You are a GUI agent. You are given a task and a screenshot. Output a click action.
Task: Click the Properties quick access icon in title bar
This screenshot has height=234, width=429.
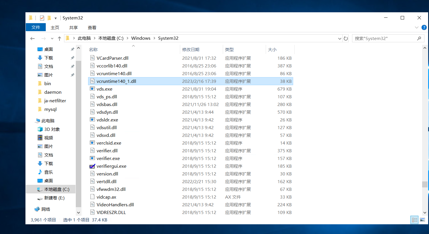(x=42, y=18)
